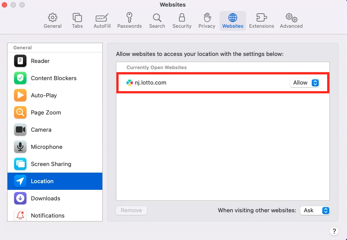Viewport: 347px width, 240px height.
Task: Open the Advanced gears icon
Action: [291, 18]
